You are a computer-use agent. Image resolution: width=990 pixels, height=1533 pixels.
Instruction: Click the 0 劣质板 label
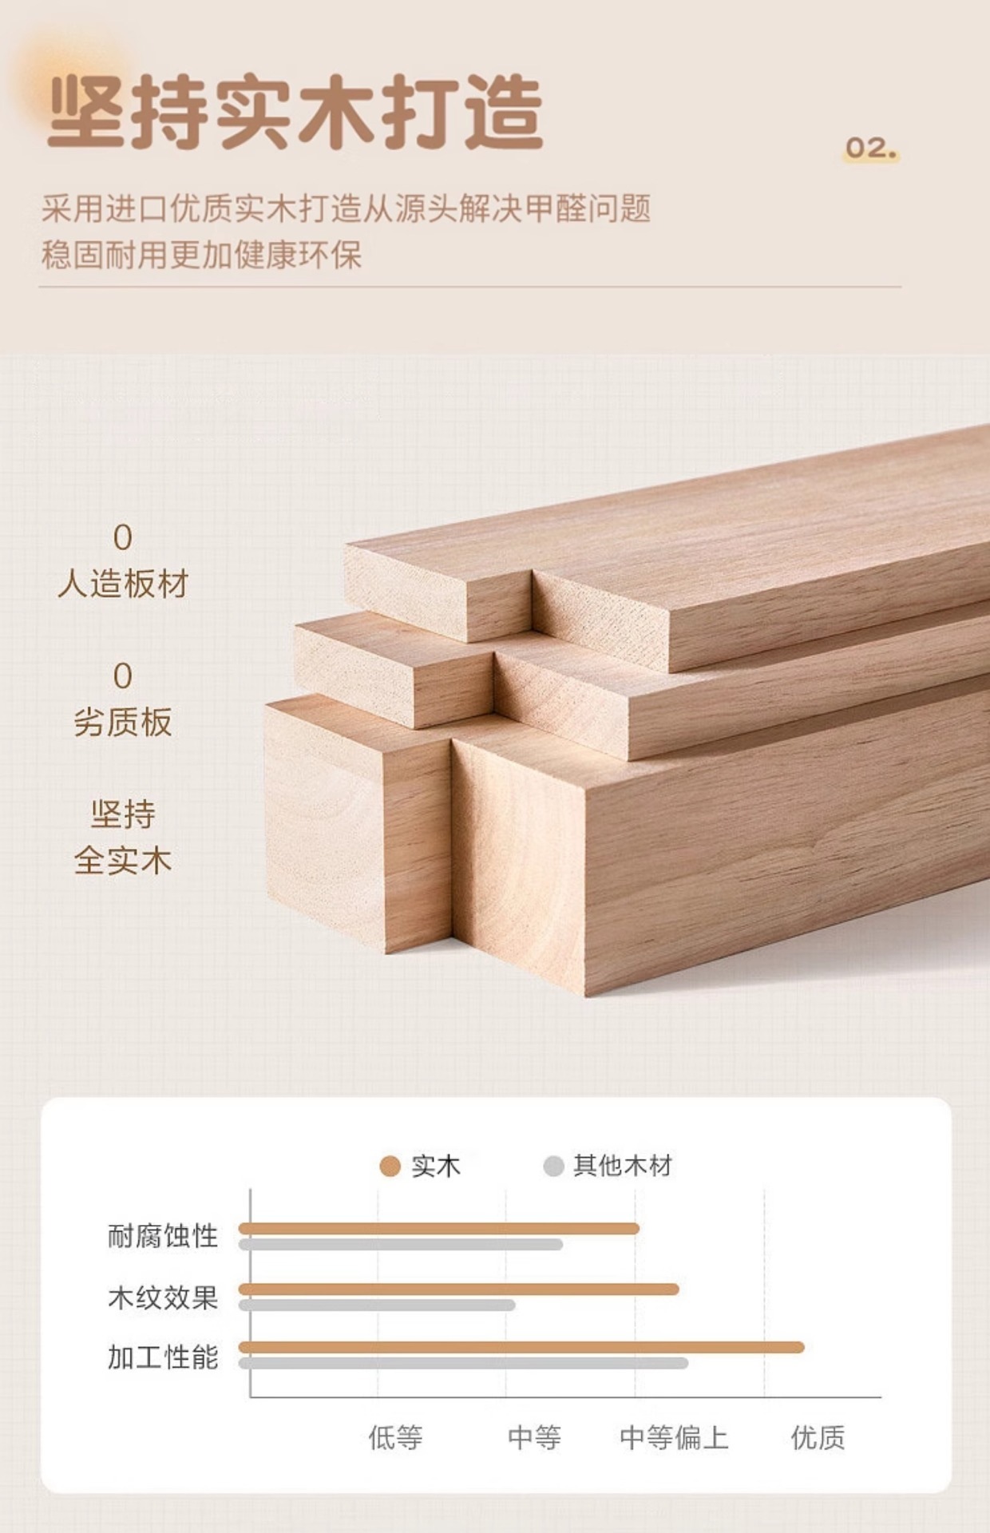click(123, 699)
